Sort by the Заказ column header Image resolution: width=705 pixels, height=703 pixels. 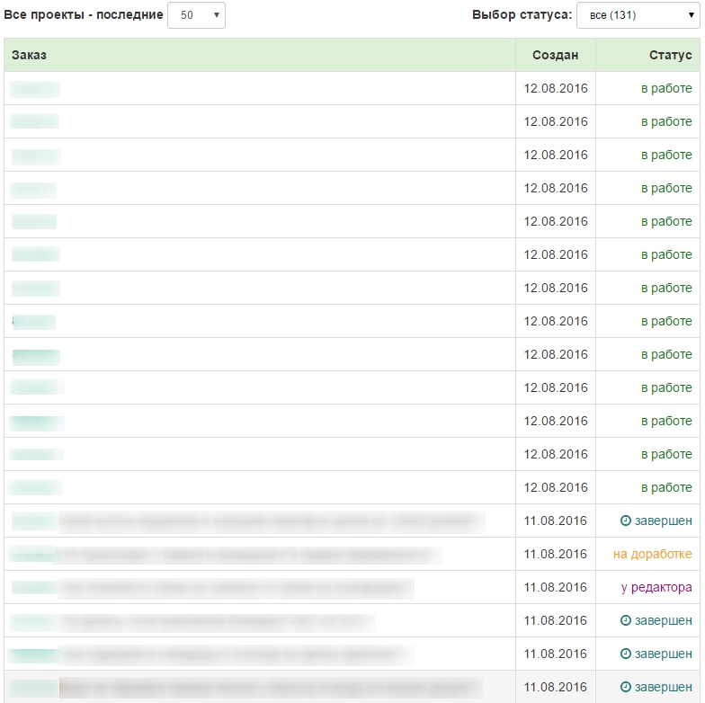29,55
